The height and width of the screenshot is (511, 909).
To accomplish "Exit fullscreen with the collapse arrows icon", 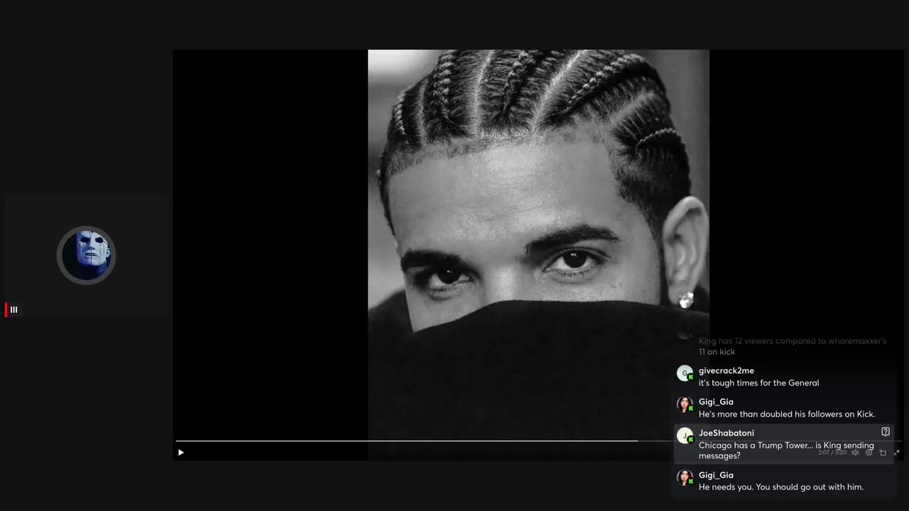I will pyautogui.click(x=896, y=452).
